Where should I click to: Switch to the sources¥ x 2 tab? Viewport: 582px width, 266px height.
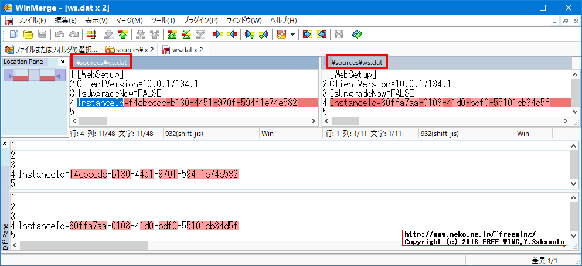130,50
